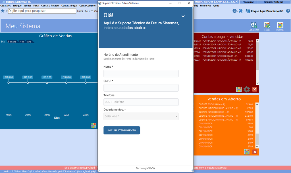Click the 598,54 value in Vendas em Aberto
The width and height of the screenshot is (291, 173).
(x=250, y=120)
